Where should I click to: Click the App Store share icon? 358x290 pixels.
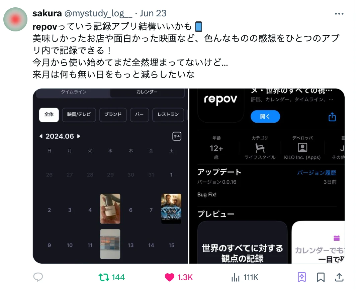(332, 117)
